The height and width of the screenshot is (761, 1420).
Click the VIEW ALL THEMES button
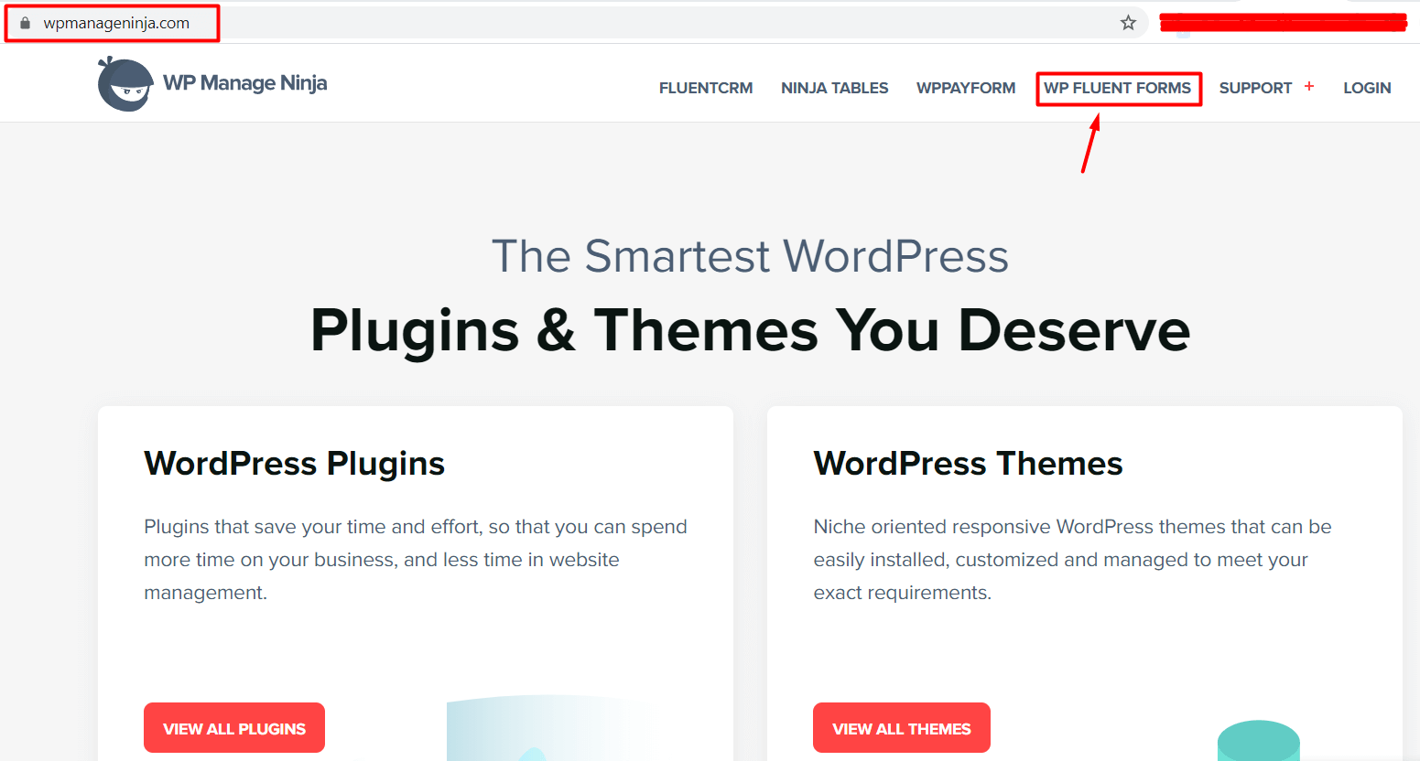pyautogui.click(x=902, y=728)
